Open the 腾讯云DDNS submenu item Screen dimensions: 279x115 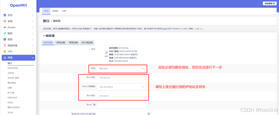pos(13,107)
